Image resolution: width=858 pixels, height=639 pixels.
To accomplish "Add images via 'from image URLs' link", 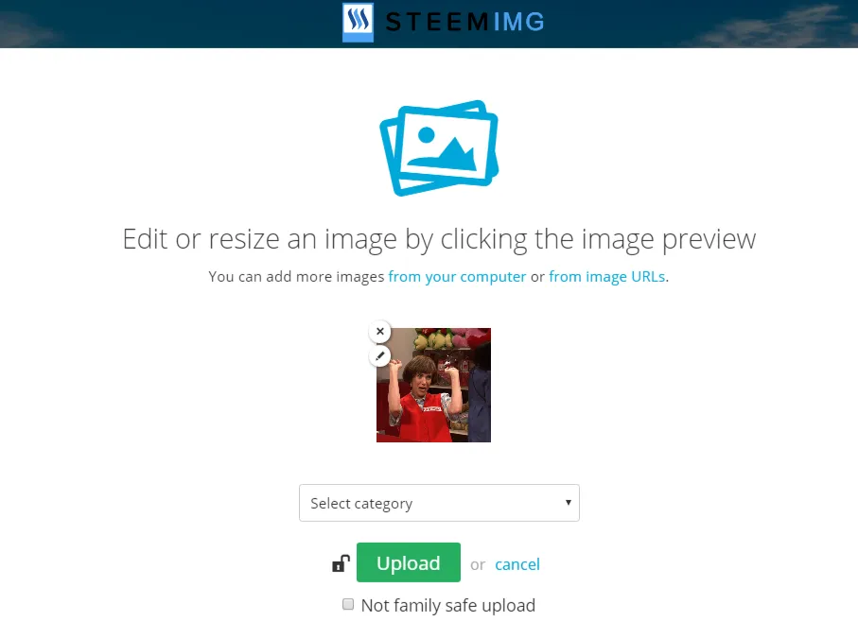I will coord(606,277).
